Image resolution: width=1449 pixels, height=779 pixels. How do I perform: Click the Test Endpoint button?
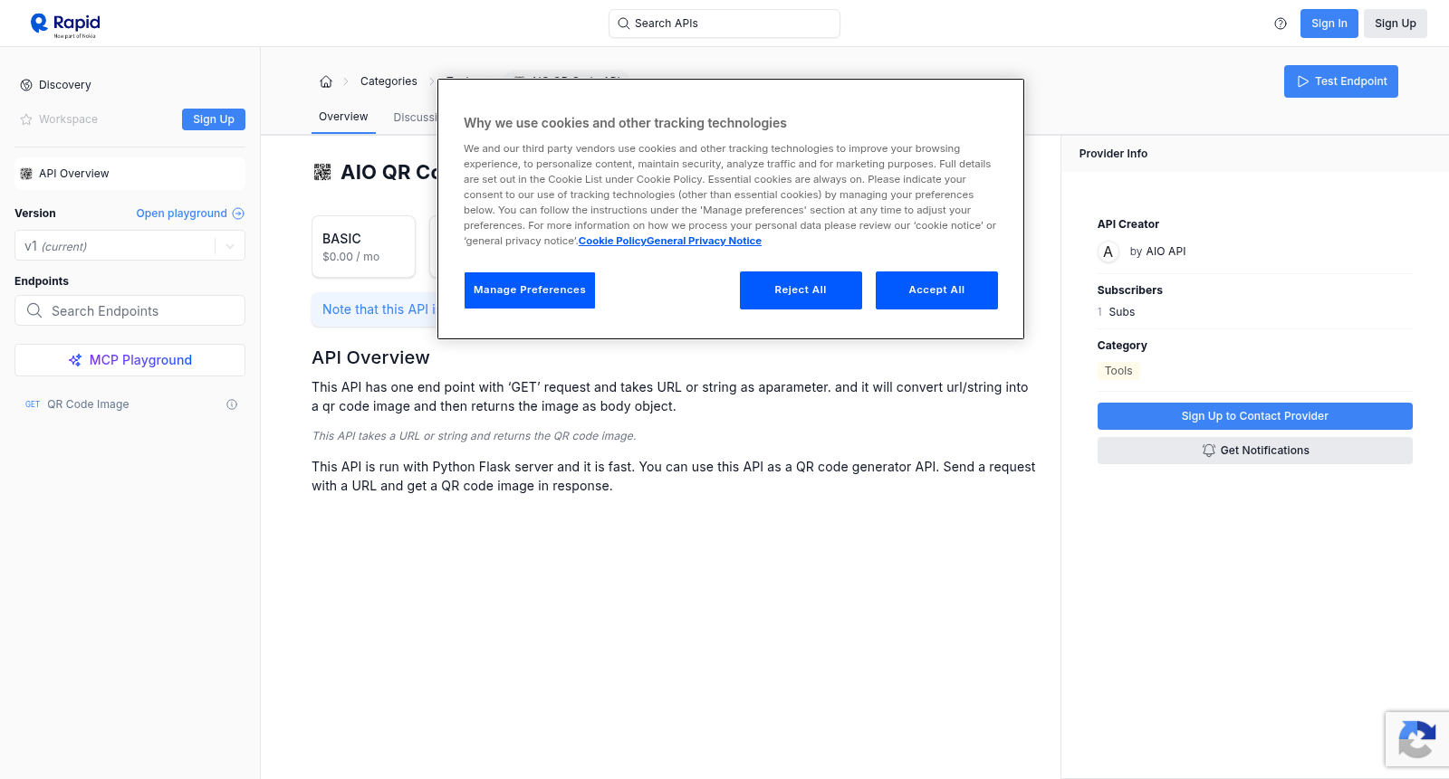click(1341, 81)
